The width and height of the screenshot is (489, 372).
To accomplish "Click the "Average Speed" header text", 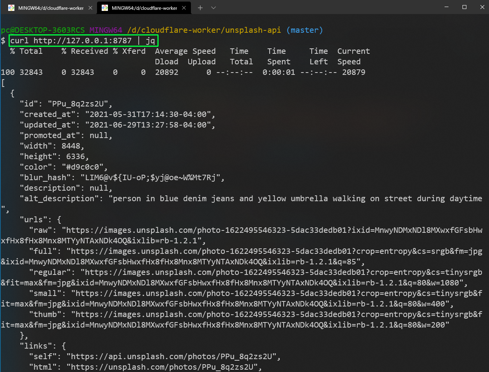I will point(185,51).
